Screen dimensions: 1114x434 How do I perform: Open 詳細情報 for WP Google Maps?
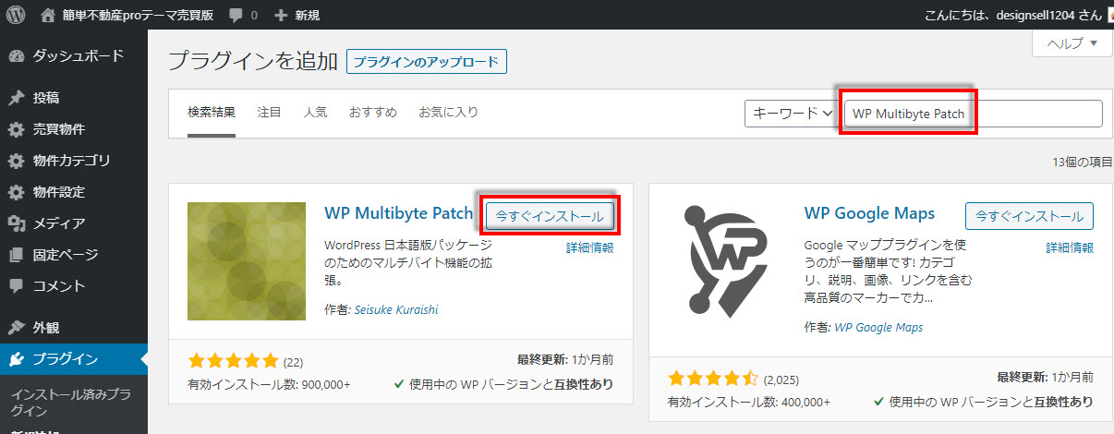1069,248
